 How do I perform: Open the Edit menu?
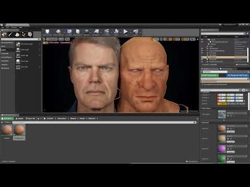[x=8, y=28]
